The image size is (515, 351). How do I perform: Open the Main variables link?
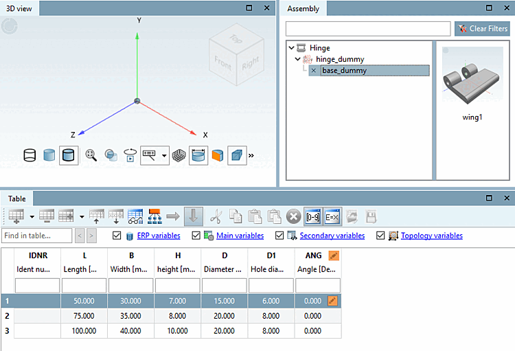pyautogui.click(x=240, y=236)
